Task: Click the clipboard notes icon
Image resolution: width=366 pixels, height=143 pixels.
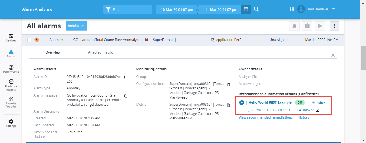Action: click(x=307, y=26)
